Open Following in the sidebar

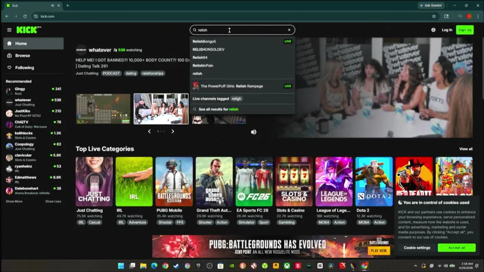tap(34, 68)
